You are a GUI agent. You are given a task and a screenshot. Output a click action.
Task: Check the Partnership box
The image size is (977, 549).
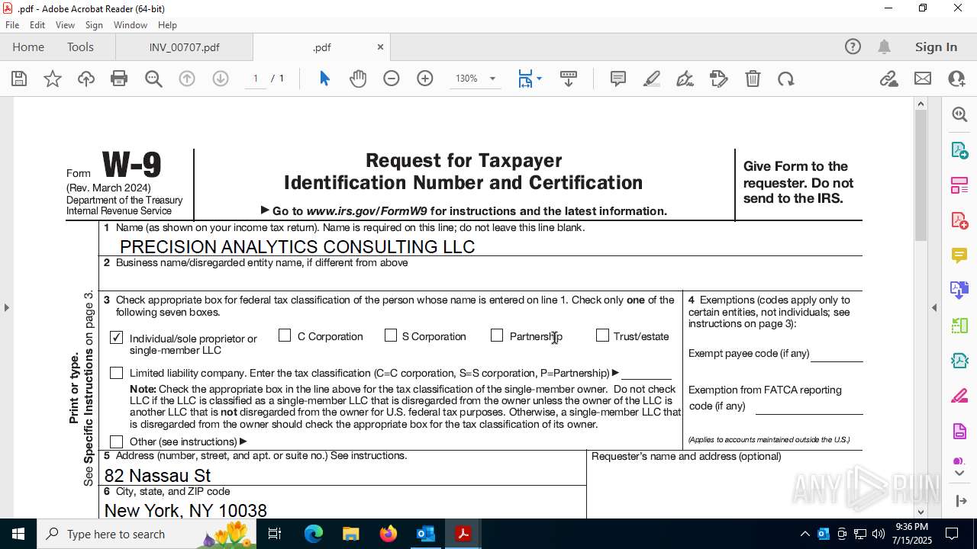tap(497, 335)
